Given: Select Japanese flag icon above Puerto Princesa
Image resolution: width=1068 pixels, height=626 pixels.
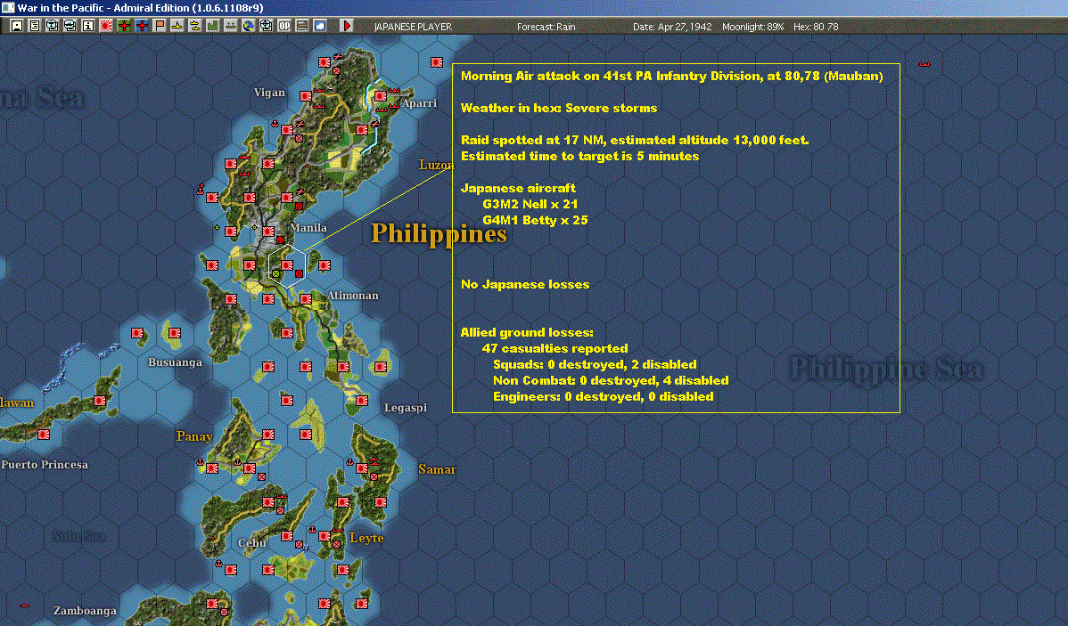Looking at the screenshot, I should click(44, 435).
